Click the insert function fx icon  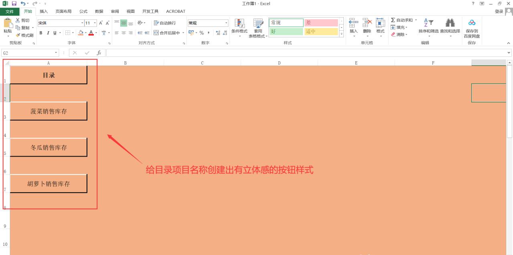(99, 53)
